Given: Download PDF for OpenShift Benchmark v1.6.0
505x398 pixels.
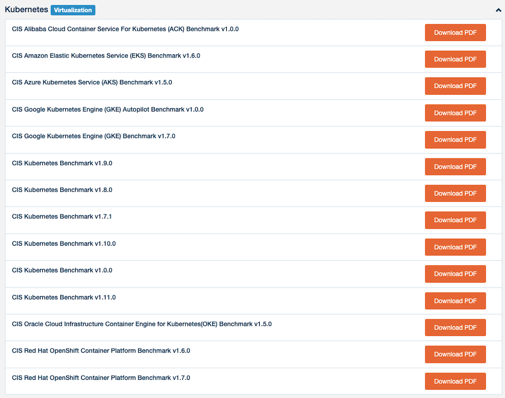Looking at the screenshot, I should (x=455, y=354).
